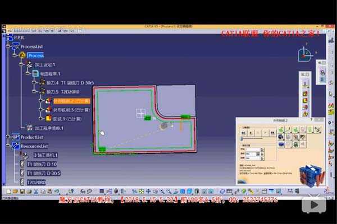The width and height of the screenshot is (337, 224).
Task: Open the Formula f(x) tool
Action: point(83,191)
